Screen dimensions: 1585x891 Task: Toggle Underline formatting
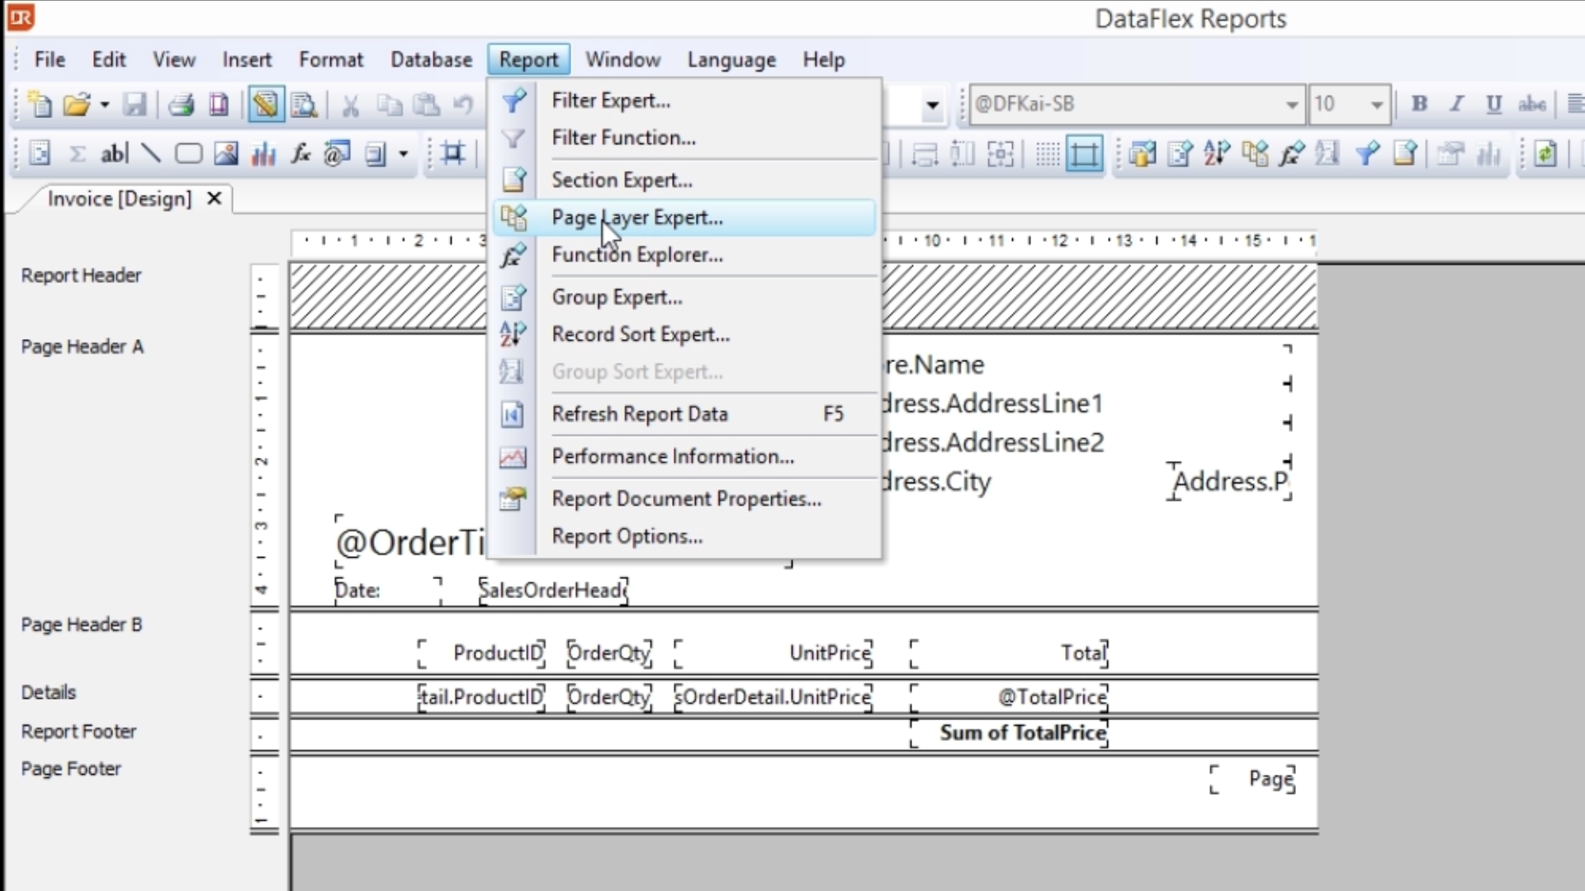tap(1493, 104)
